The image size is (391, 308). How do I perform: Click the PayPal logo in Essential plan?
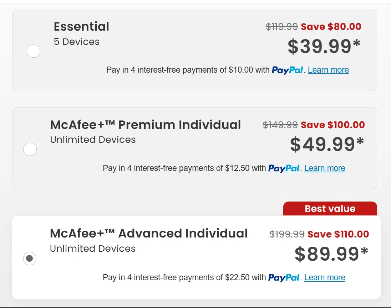tap(287, 70)
